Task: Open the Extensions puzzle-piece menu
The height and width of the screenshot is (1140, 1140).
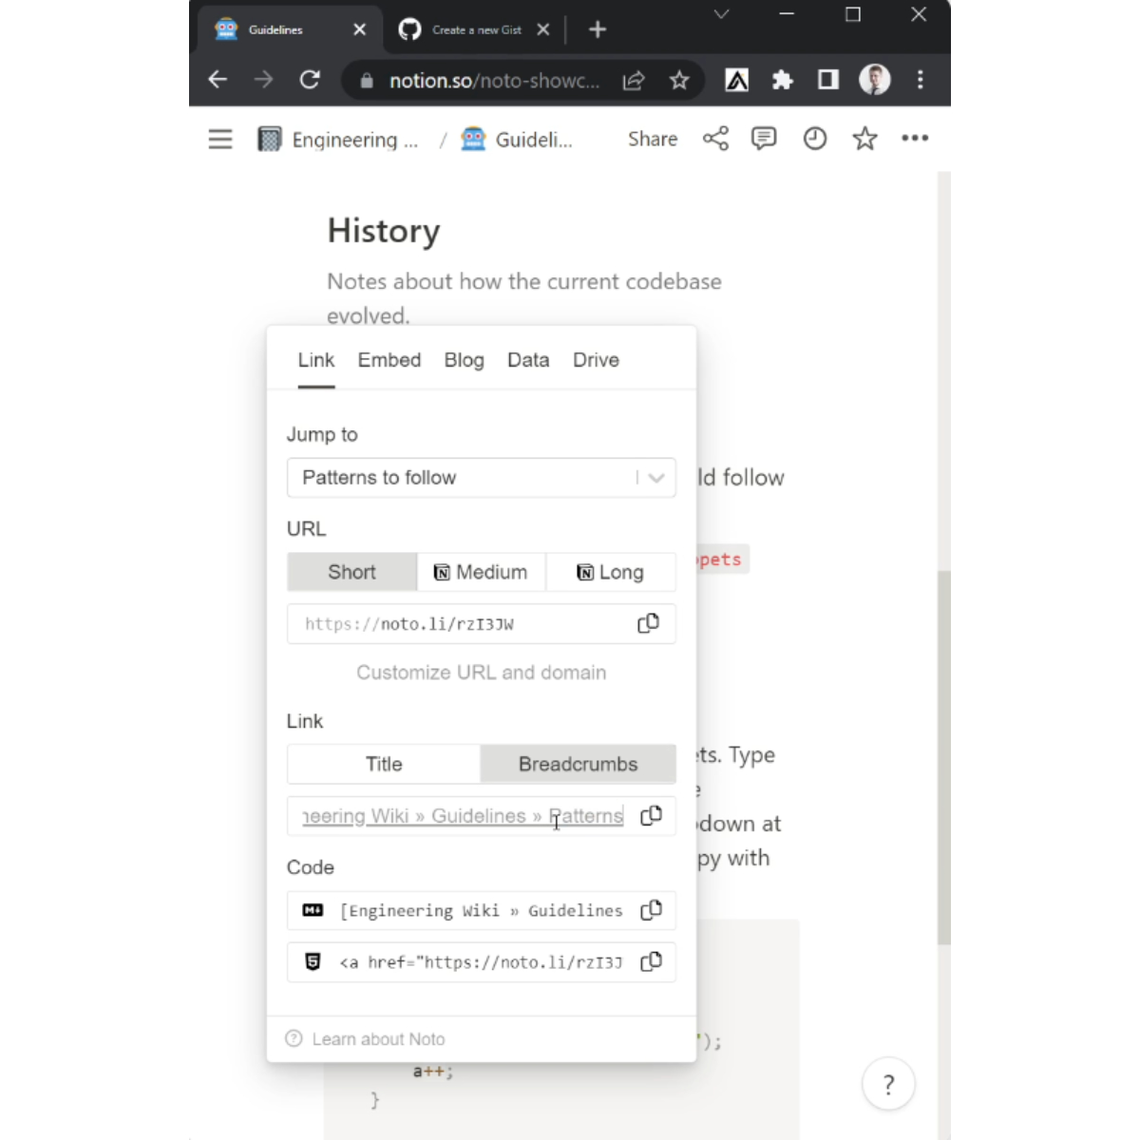Action: [x=783, y=81]
